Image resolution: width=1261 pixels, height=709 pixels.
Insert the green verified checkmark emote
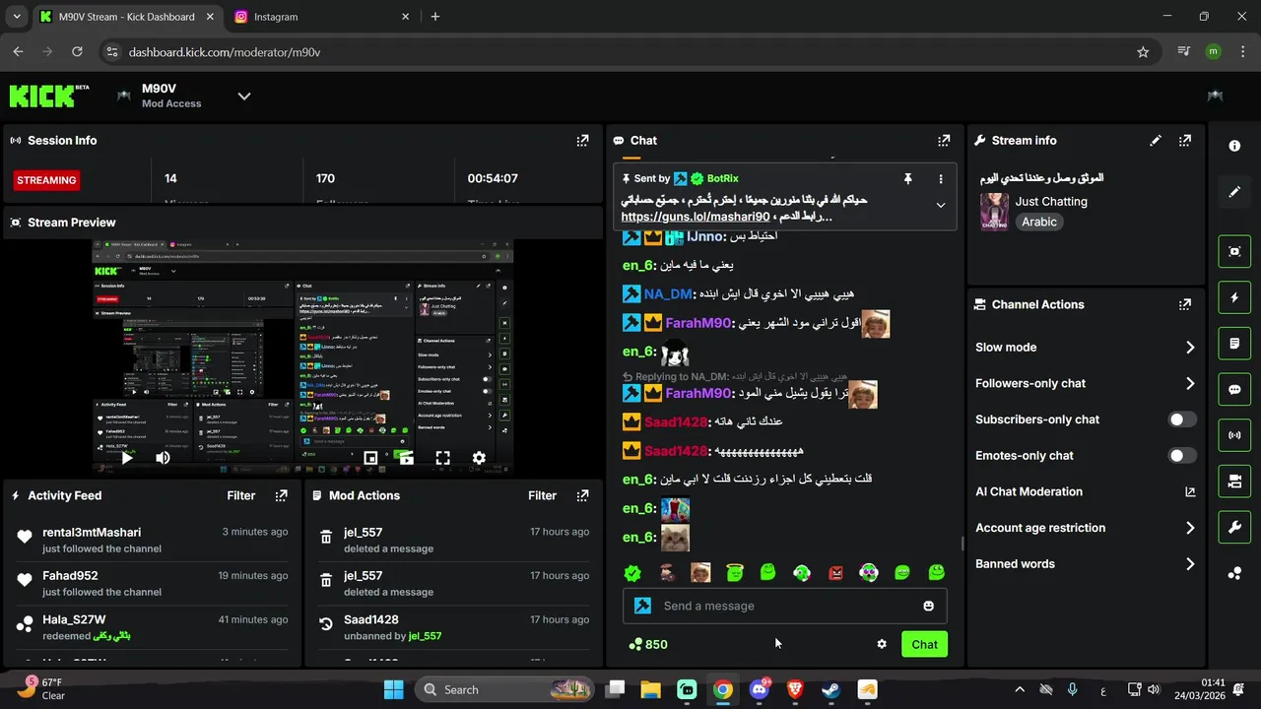click(x=632, y=573)
